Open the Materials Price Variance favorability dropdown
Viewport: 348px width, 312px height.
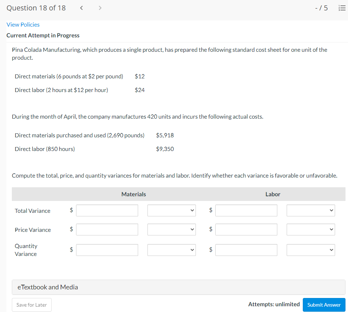pos(171,229)
